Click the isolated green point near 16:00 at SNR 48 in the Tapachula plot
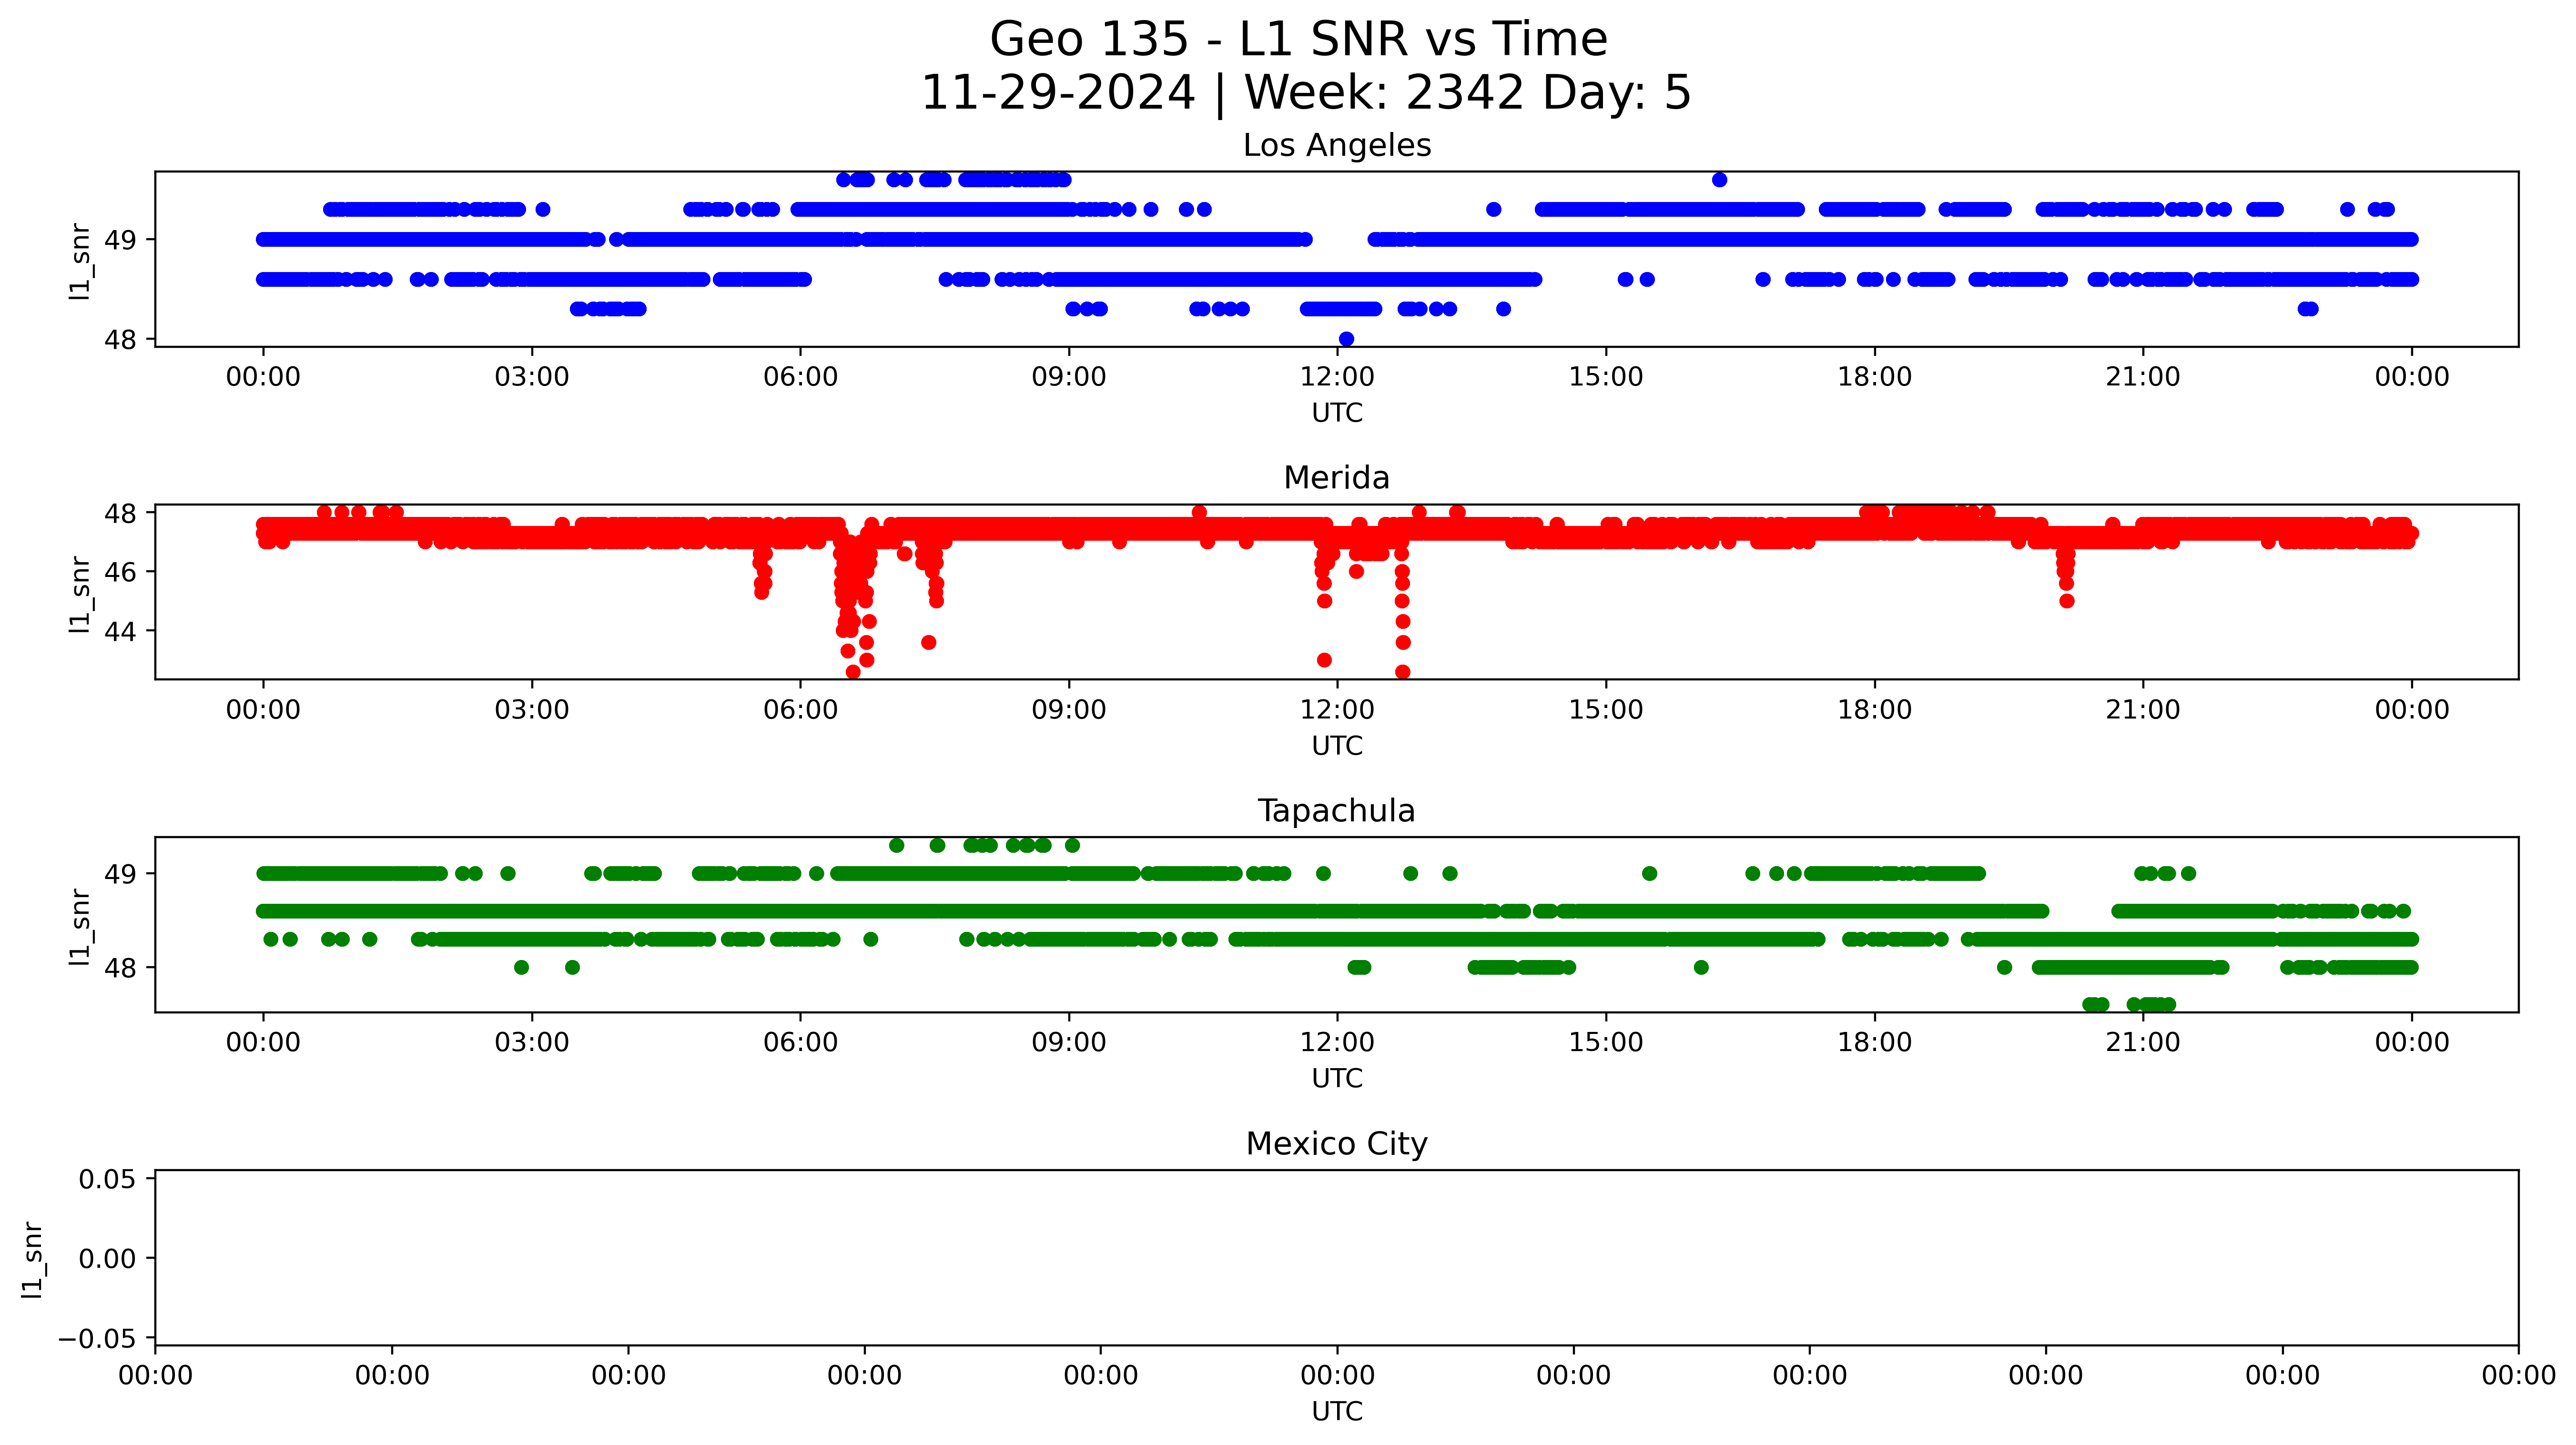This screenshot has height=1445, width=2576. (x=1701, y=967)
